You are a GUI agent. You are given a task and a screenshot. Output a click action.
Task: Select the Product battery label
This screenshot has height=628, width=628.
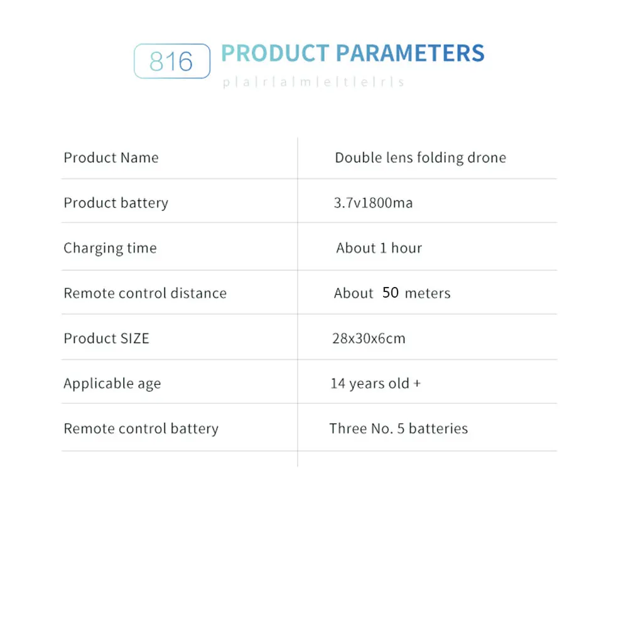116,203
